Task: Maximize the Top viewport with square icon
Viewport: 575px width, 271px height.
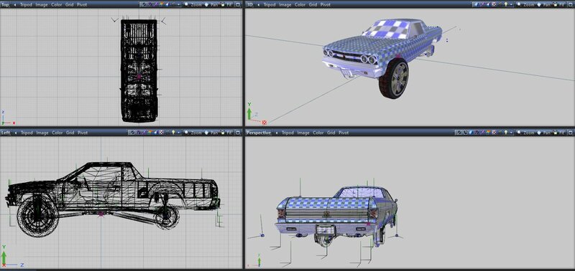Action: coord(238,5)
